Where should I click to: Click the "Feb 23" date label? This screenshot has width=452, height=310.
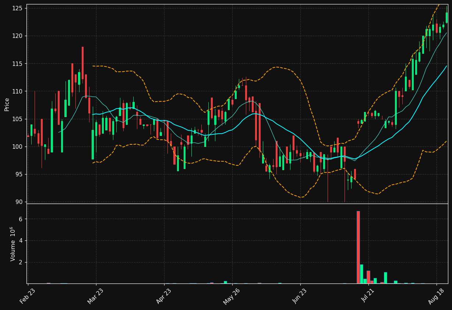(28, 296)
